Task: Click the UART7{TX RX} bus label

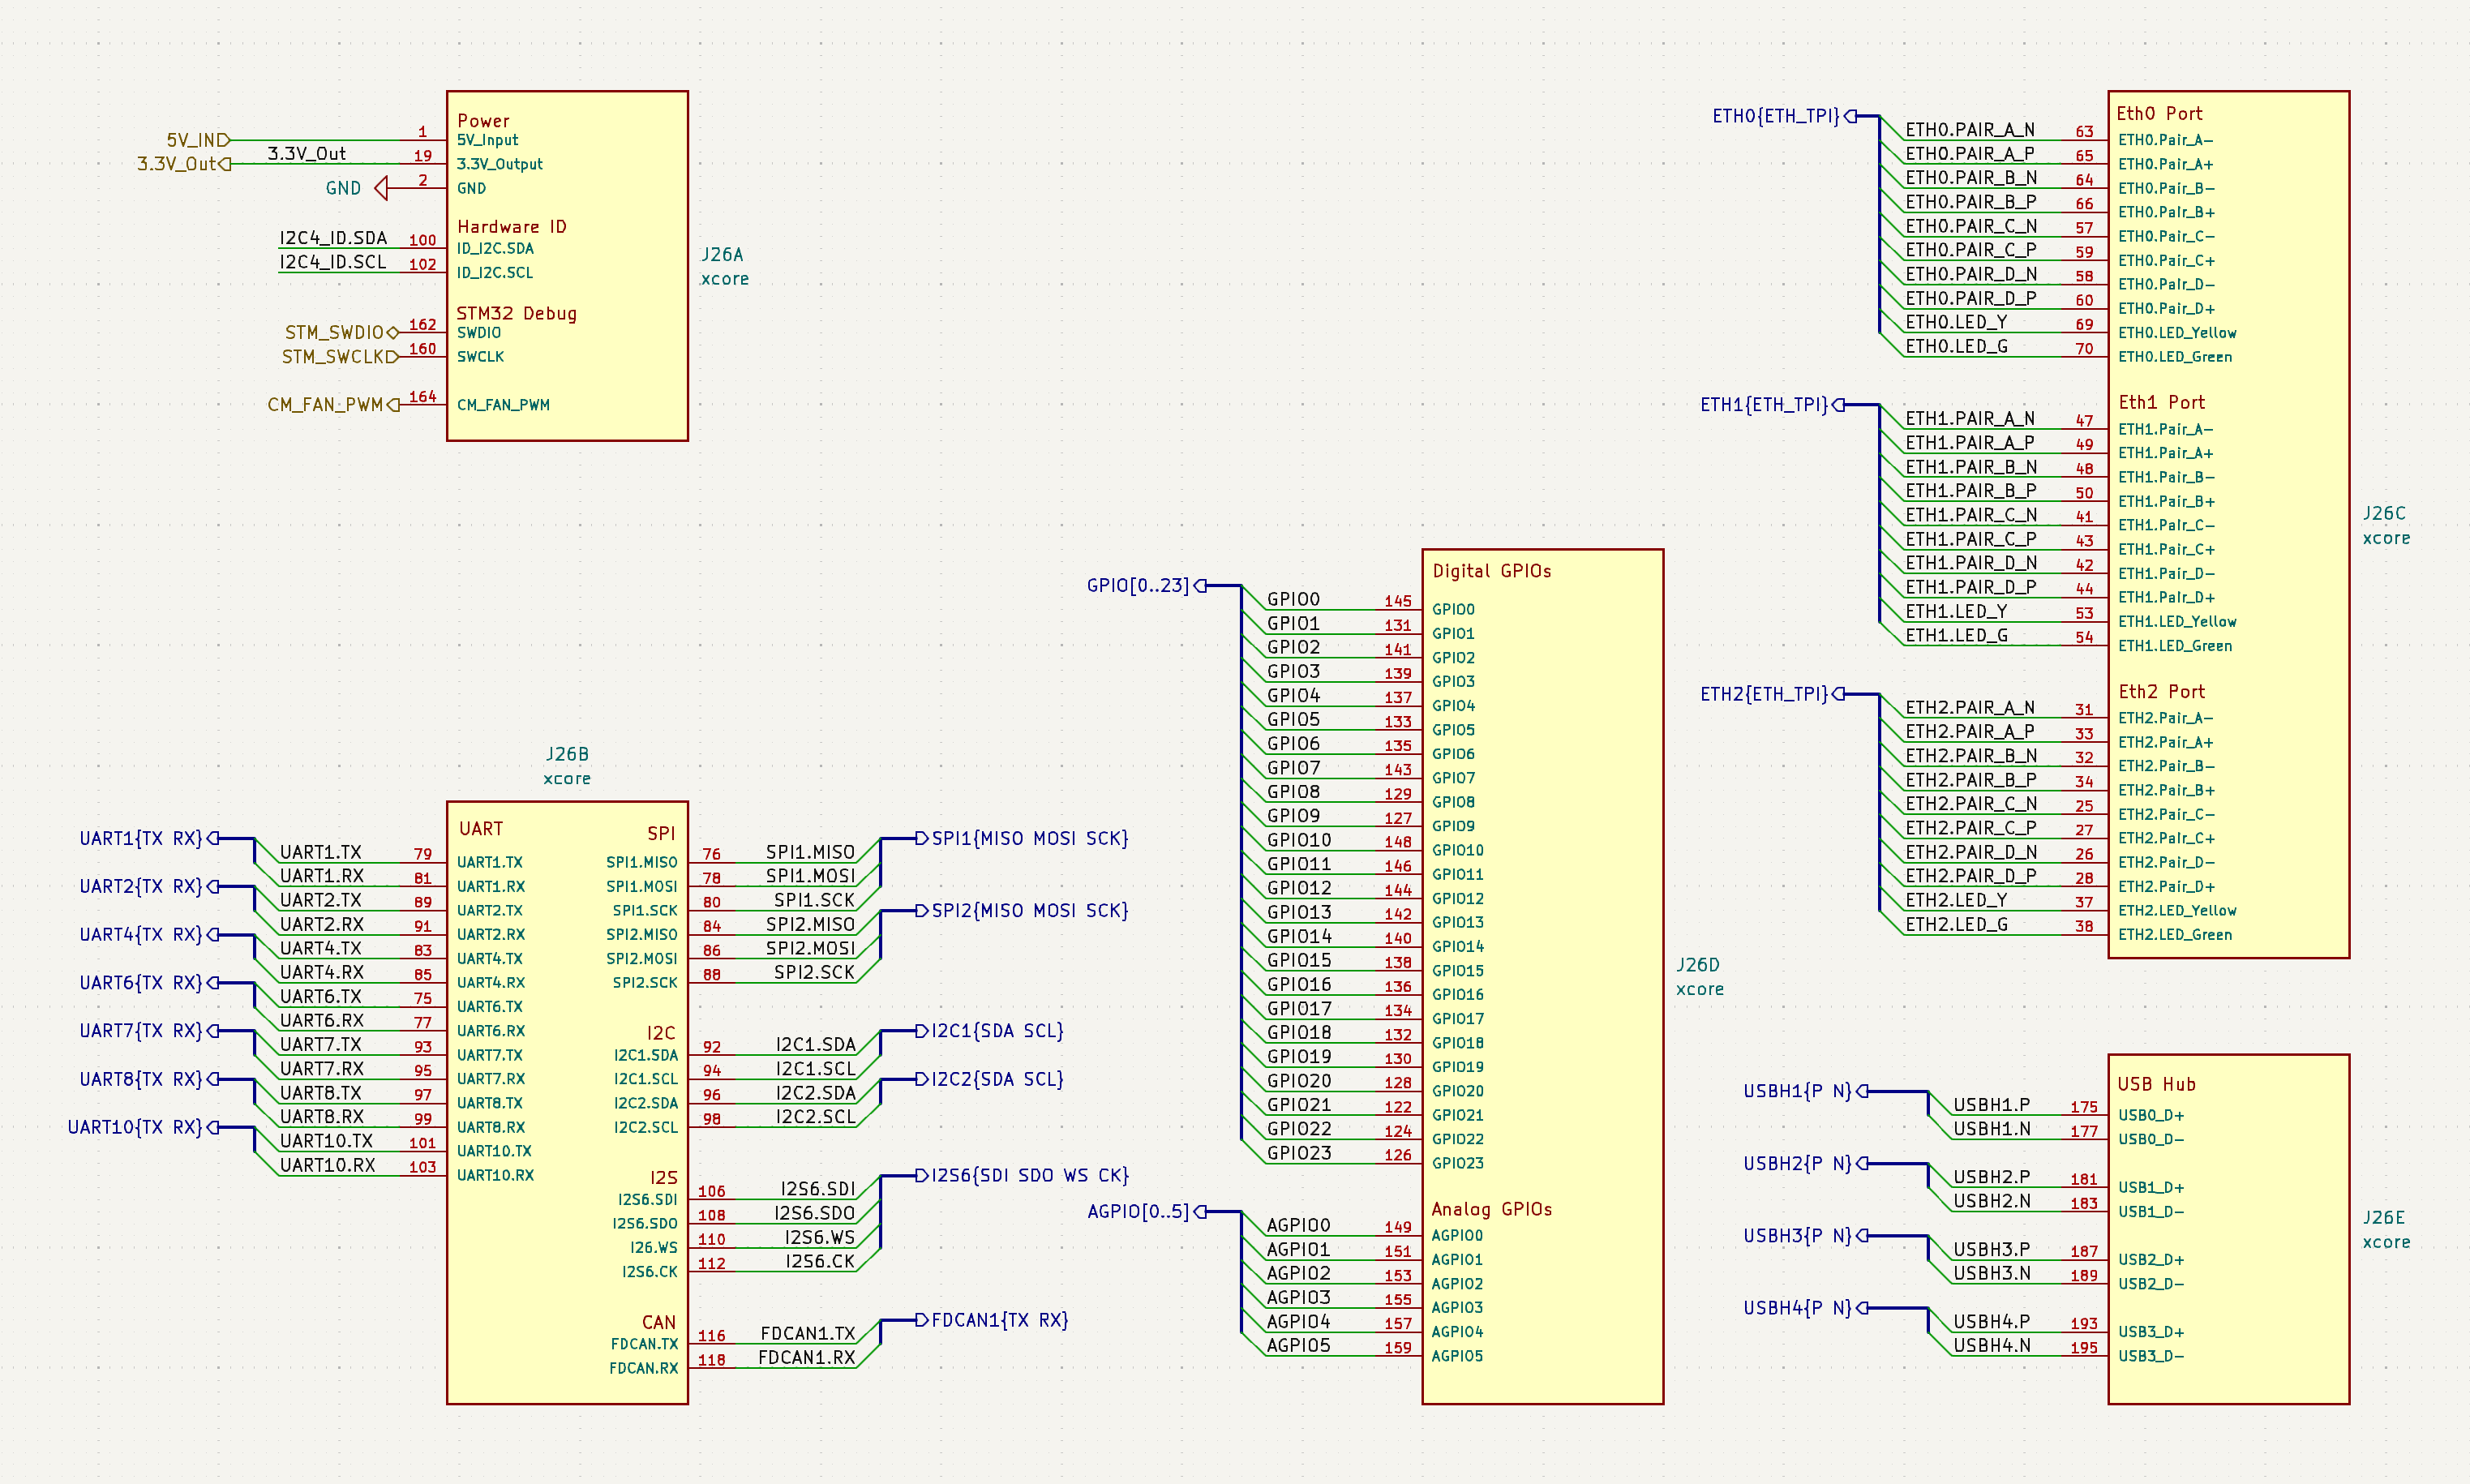Action: click(x=149, y=1031)
